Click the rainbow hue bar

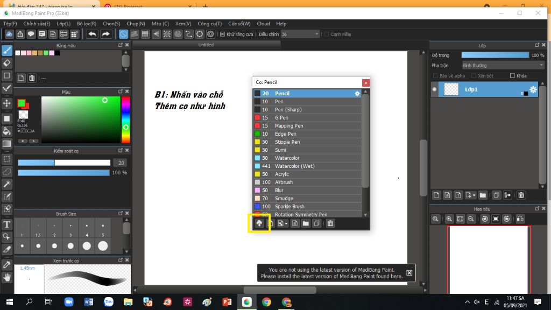(125, 119)
